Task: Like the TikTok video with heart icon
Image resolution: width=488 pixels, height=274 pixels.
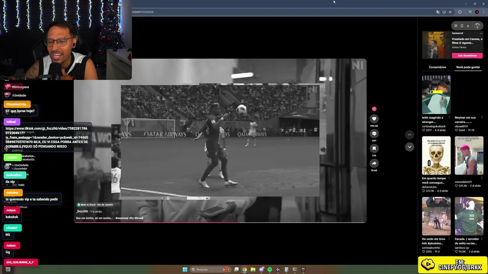Action: point(374,119)
